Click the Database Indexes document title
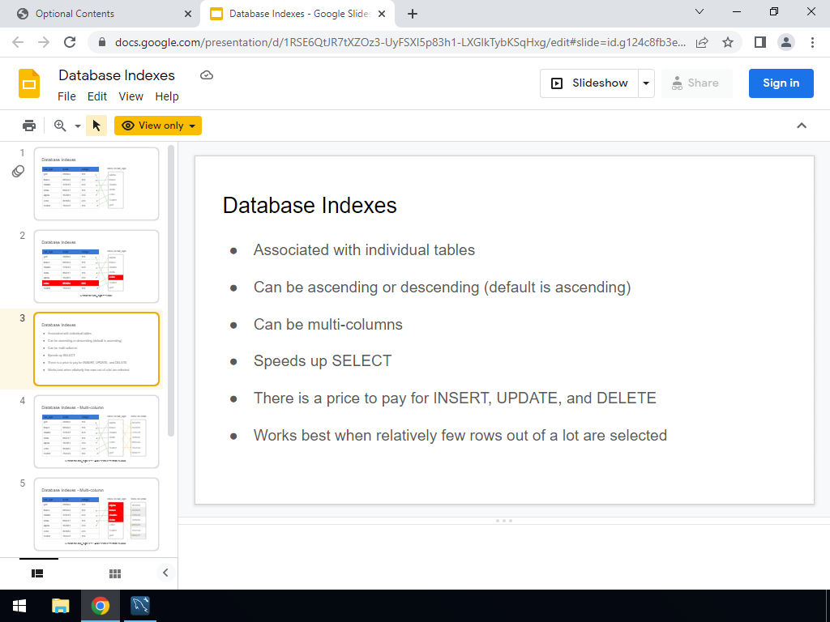The image size is (830, 622). (x=117, y=75)
